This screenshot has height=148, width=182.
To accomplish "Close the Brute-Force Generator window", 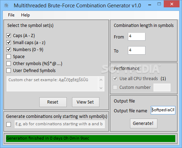I will pyautogui.click(x=172, y=4).
